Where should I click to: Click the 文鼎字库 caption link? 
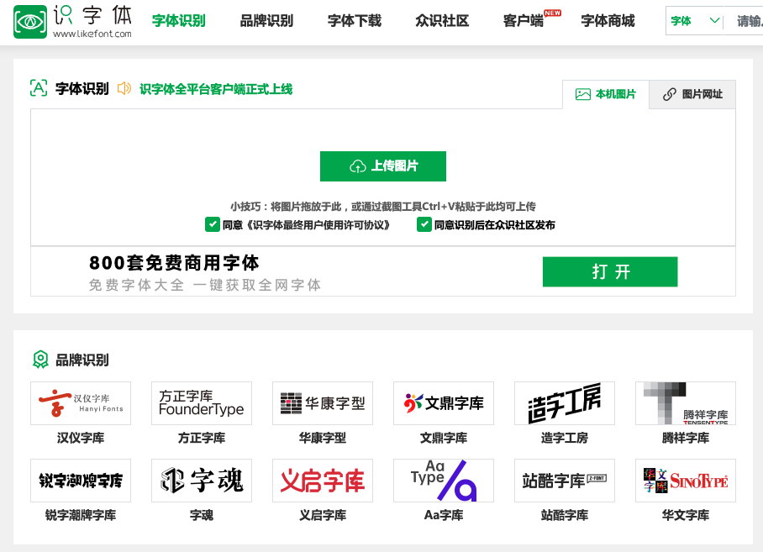tap(444, 439)
